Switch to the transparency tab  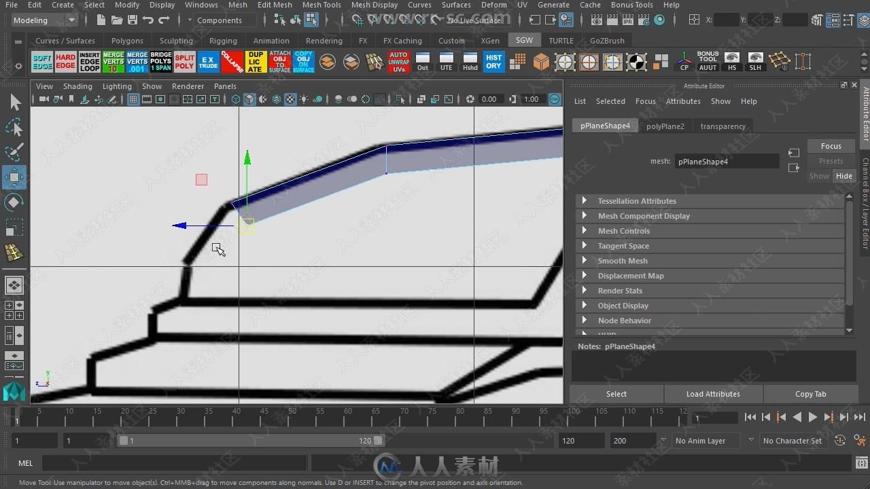723,126
